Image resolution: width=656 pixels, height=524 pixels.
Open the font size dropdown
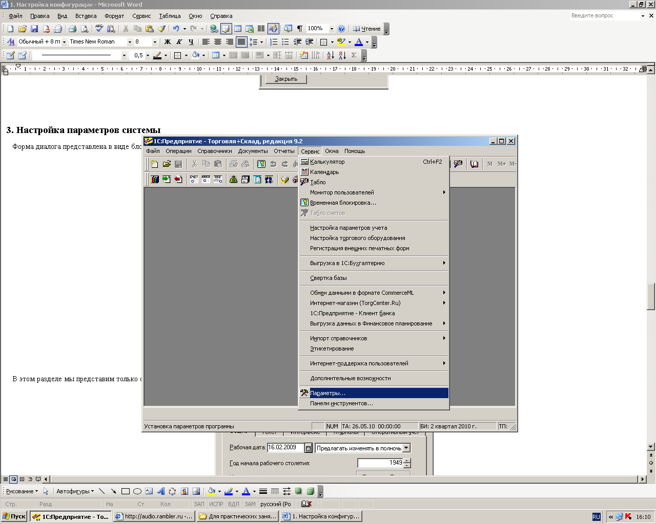[x=155, y=41]
